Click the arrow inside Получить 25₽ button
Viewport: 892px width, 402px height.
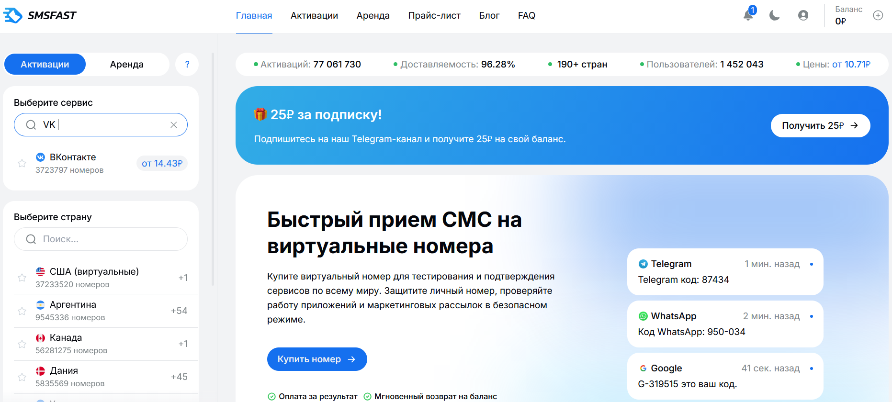click(854, 125)
